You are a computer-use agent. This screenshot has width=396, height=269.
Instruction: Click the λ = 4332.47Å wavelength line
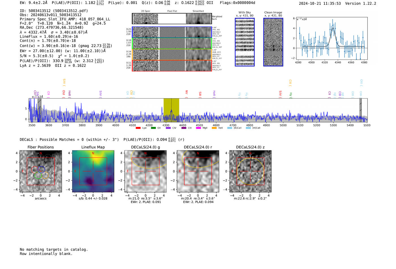[54, 32]
